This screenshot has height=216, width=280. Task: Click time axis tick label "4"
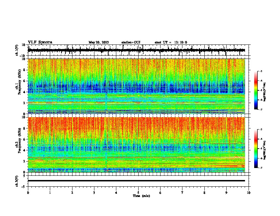click(x=116, y=193)
